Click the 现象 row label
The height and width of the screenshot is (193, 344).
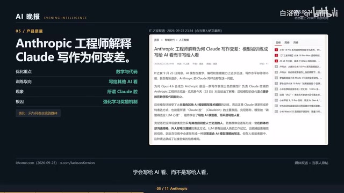pyautogui.click(x=19, y=92)
